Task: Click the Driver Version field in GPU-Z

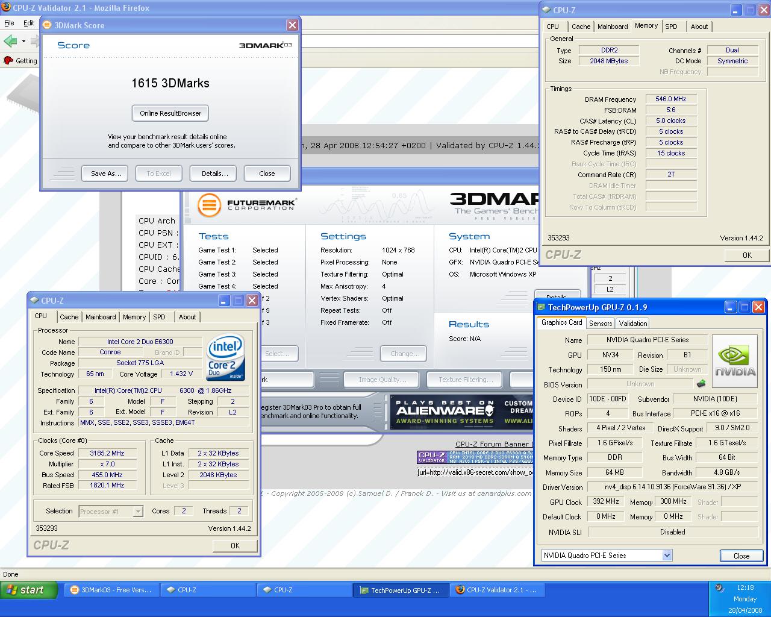Action: [672, 487]
